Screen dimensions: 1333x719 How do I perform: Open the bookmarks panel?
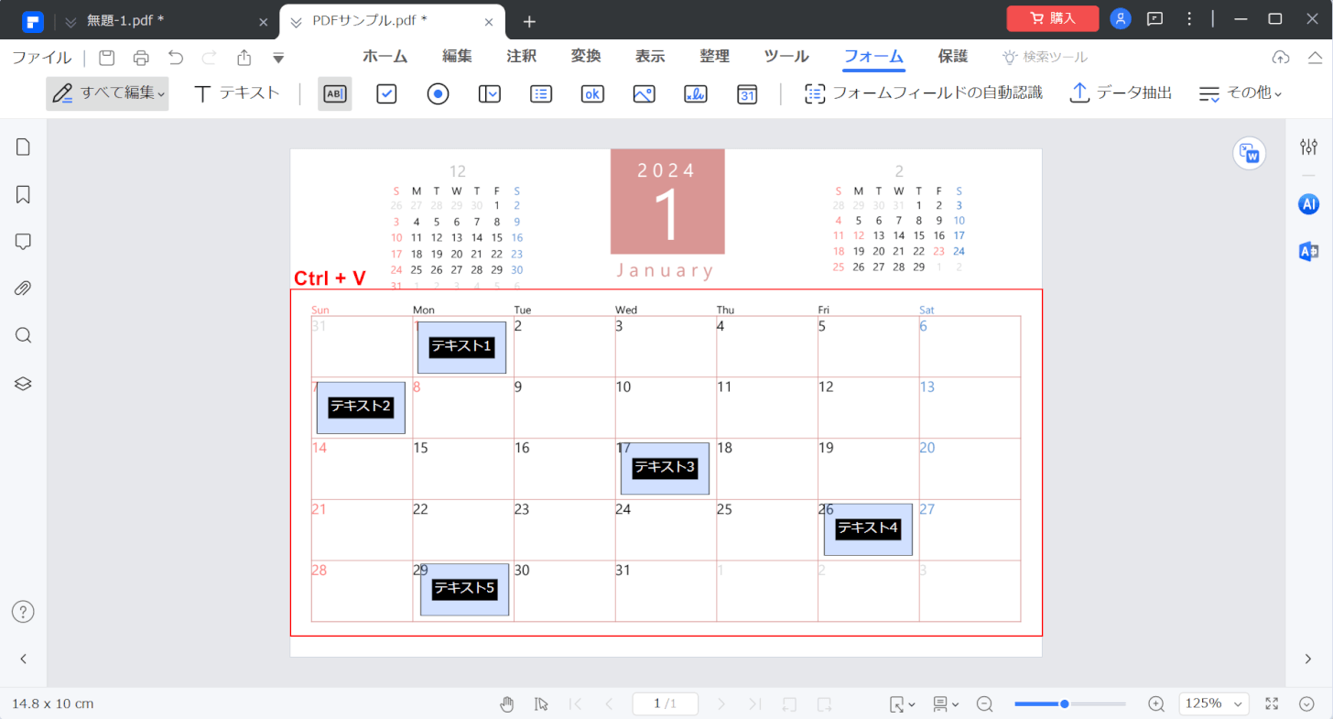pos(24,194)
